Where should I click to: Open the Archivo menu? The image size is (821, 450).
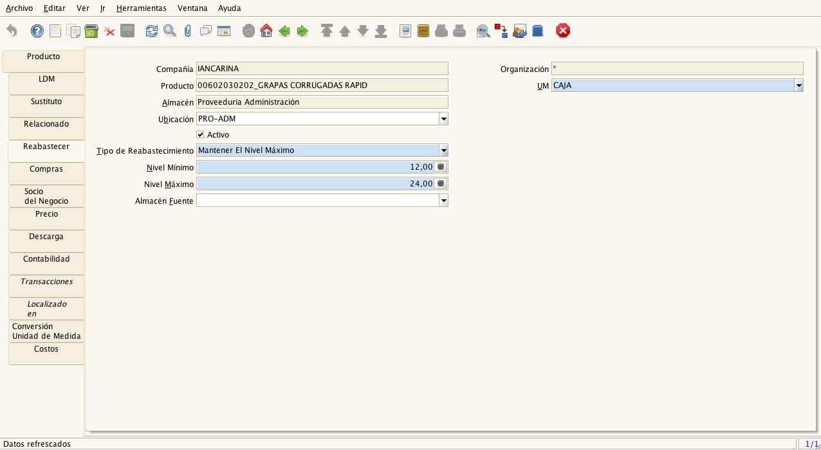point(19,8)
